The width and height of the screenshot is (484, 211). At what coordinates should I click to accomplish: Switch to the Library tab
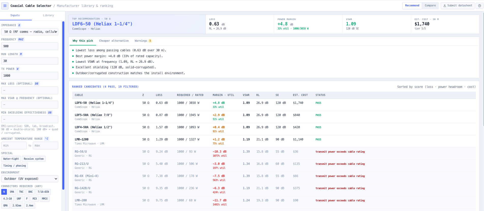(x=48, y=15)
